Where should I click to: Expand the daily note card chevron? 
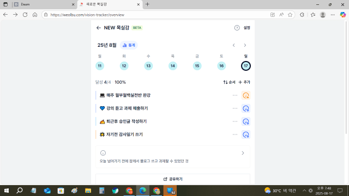tap(243, 153)
